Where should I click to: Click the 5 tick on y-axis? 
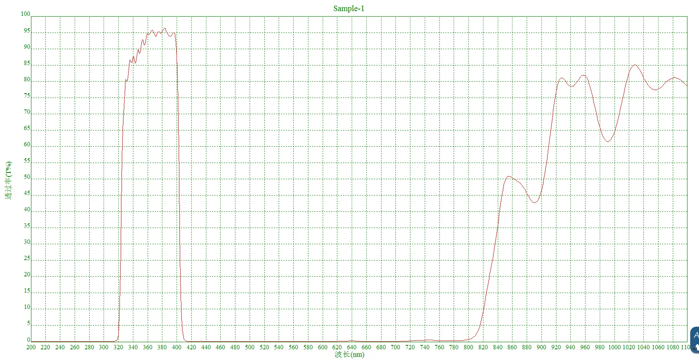29,323
